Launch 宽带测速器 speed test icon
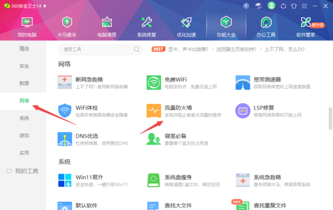The image size is (333, 210). 243,82
